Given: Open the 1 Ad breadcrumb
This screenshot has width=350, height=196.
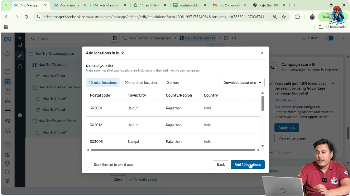Looking at the screenshot, I should [230, 38].
